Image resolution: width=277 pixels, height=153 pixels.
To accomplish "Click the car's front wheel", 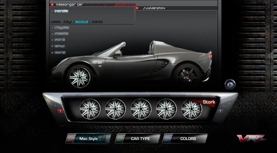I will [80, 77].
